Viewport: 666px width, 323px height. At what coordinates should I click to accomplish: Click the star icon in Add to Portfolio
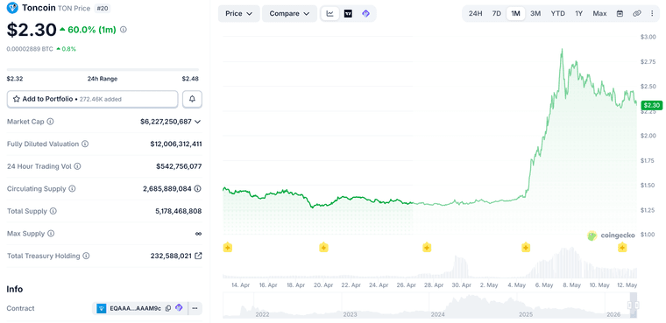click(17, 99)
